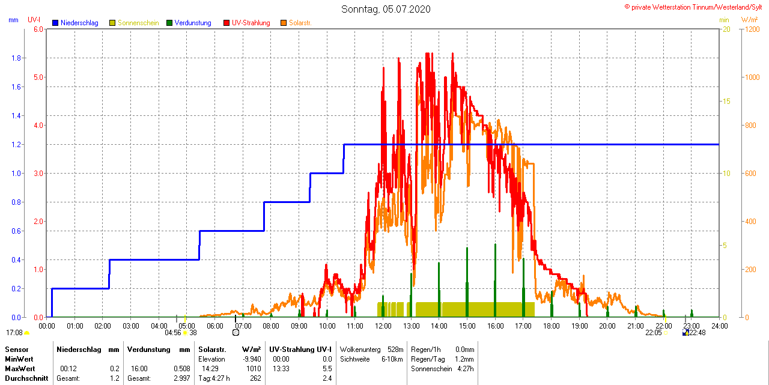Screen dimensions: 769x385
Task: Click the 15 min axis tick label
Action: pyautogui.click(x=726, y=101)
